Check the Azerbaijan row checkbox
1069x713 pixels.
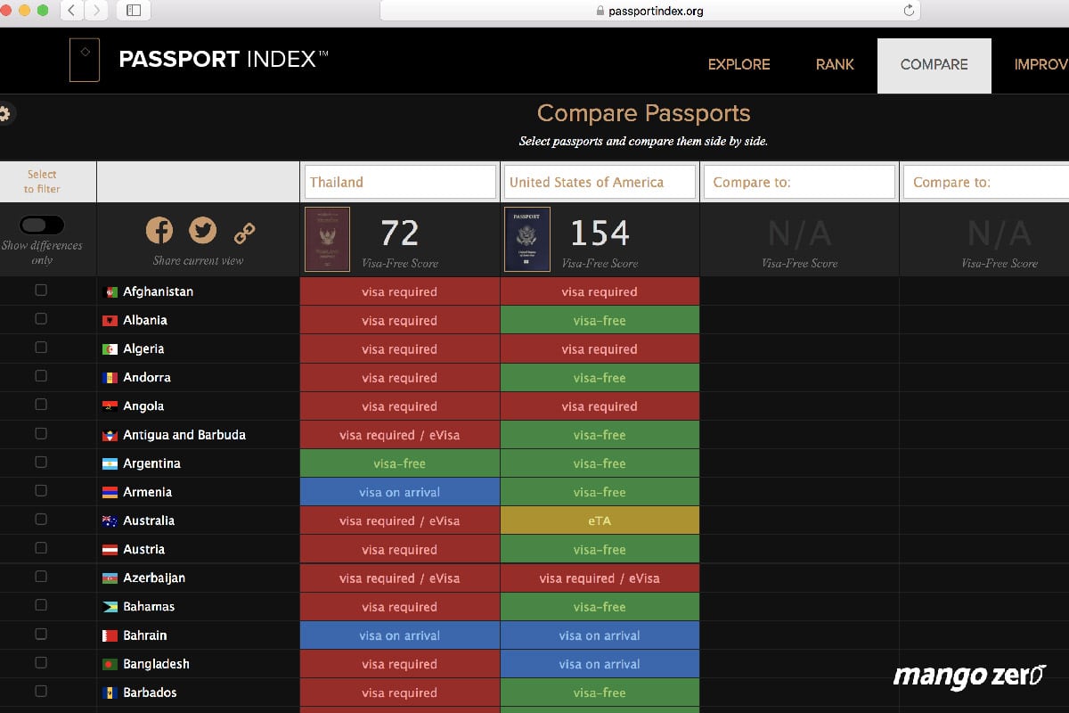[x=41, y=577]
